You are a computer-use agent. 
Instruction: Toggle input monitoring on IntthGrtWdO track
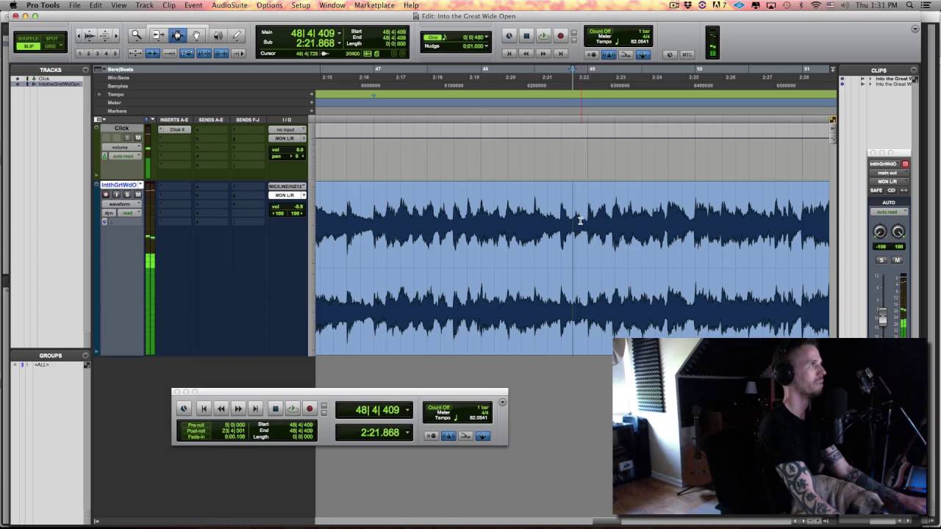pos(116,195)
